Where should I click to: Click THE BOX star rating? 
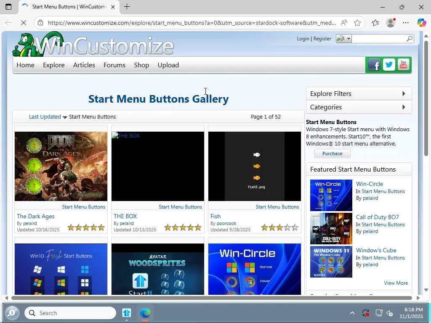point(183,228)
